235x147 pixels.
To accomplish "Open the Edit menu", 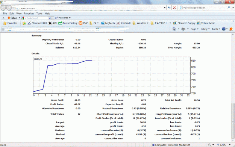I will 12,14.
